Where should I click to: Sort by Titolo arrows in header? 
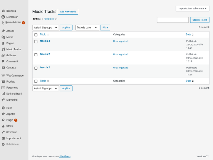48,35
